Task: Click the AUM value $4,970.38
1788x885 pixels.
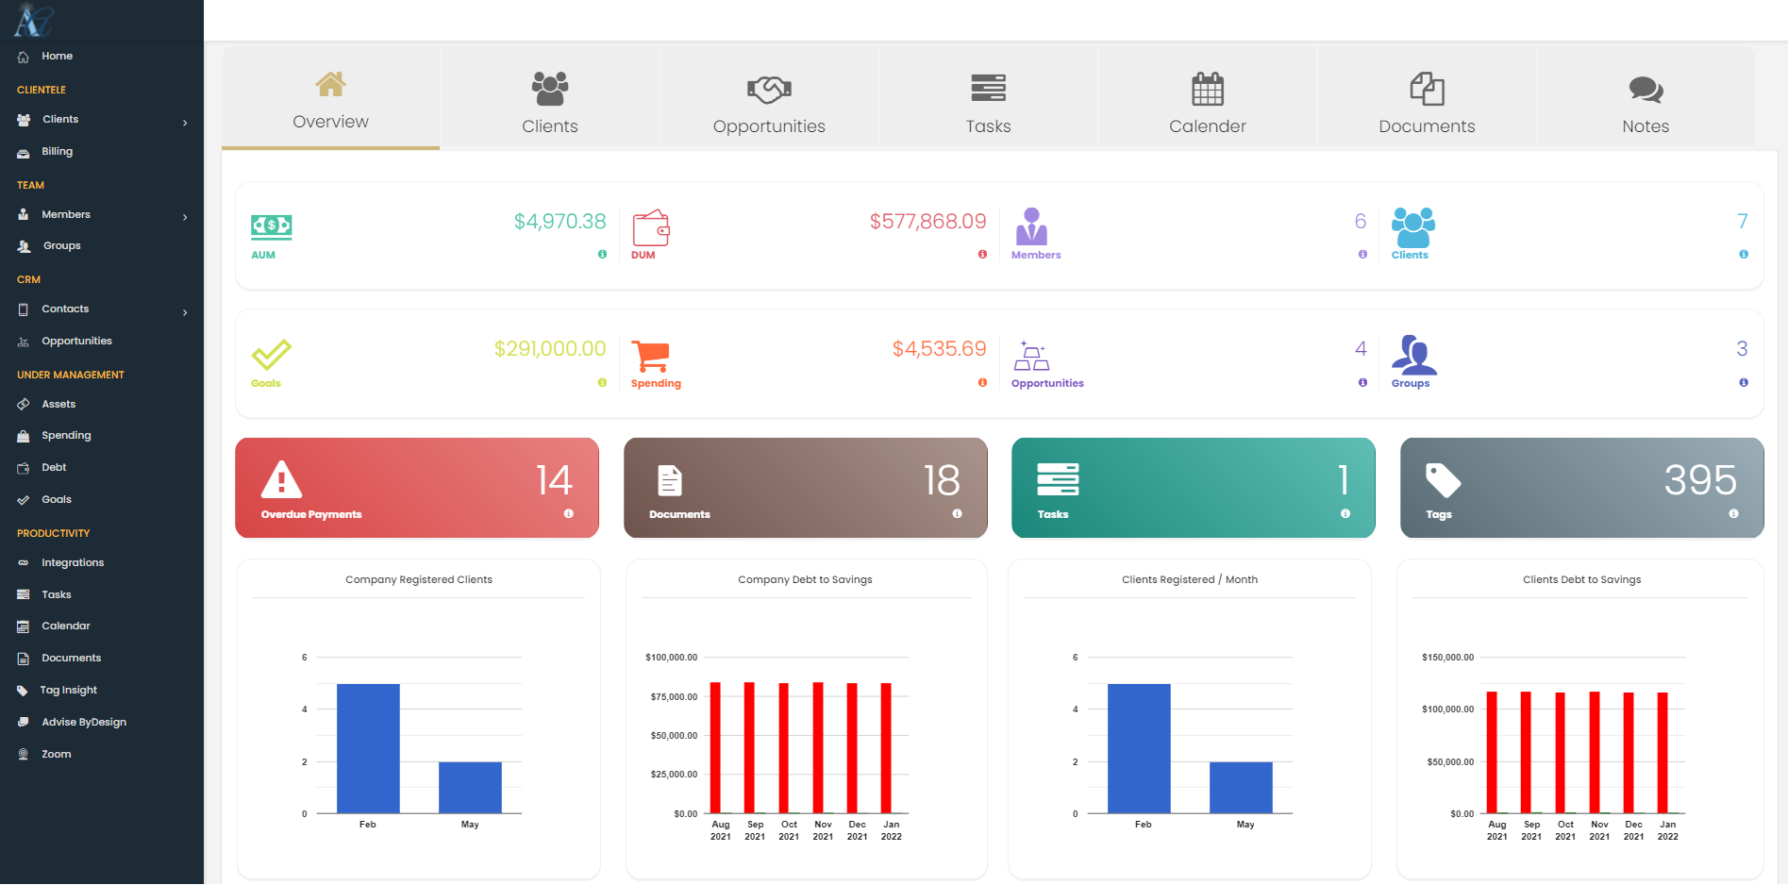Action: (560, 222)
